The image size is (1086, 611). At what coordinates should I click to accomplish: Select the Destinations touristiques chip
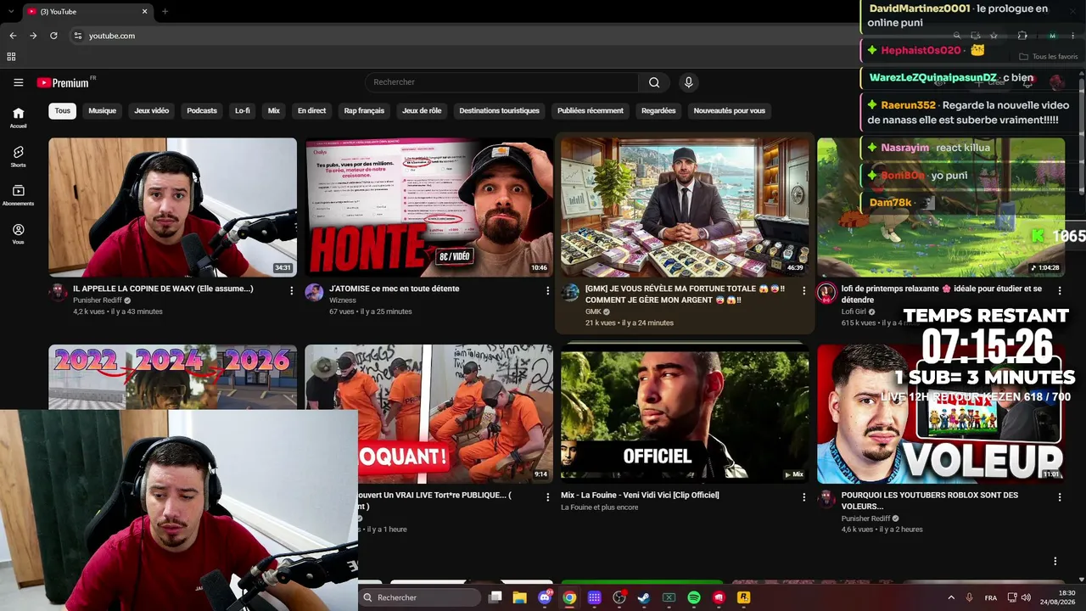(499, 110)
